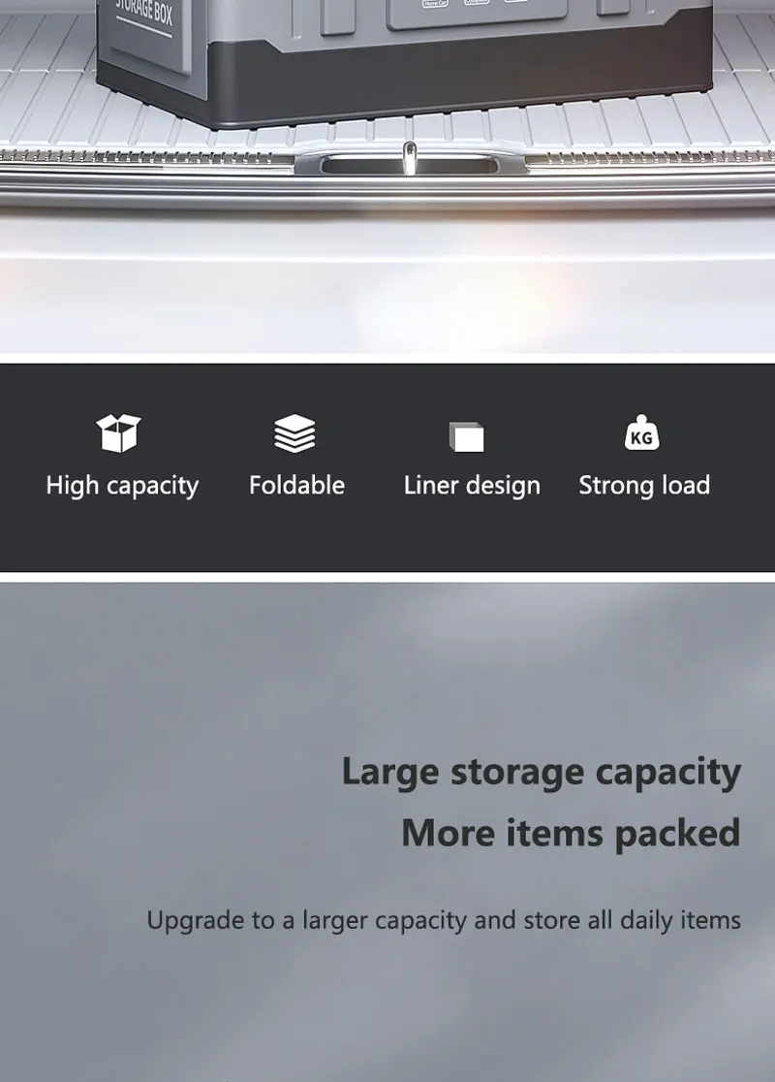Click the 'High capacity' label

123,486
